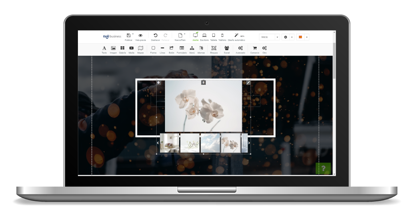This screenshot has height=218, width=413.
Task: Select the Media tool
Action: coord(131,49)
